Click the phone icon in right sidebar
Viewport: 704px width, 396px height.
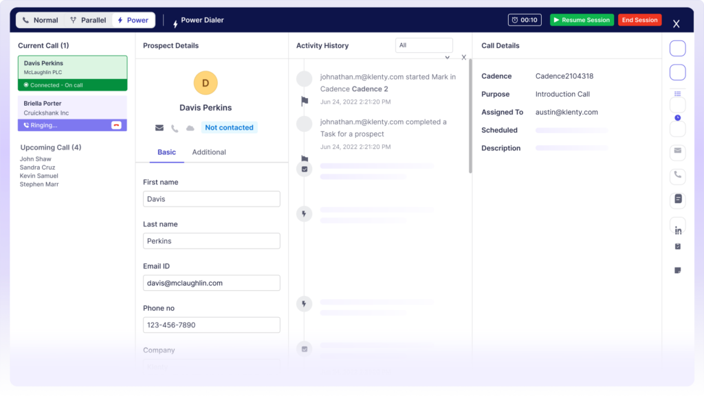pyautogui.click(x=678, y=175)
